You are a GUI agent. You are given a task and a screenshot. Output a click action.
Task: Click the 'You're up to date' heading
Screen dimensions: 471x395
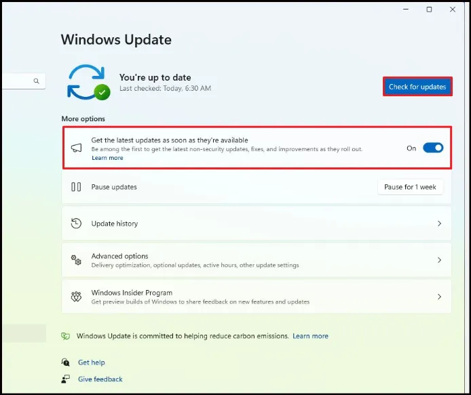tap(155, 77)
